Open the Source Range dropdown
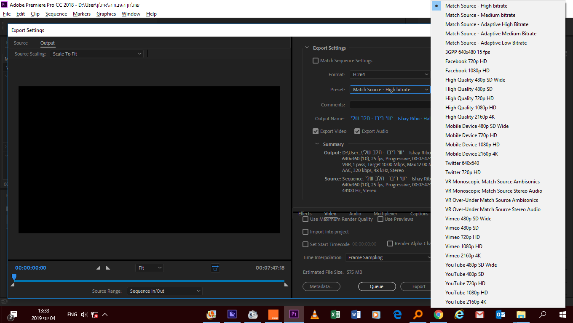The width and height of the screenshot is (573, 323). pyautogui.click(x=165, y=291)
